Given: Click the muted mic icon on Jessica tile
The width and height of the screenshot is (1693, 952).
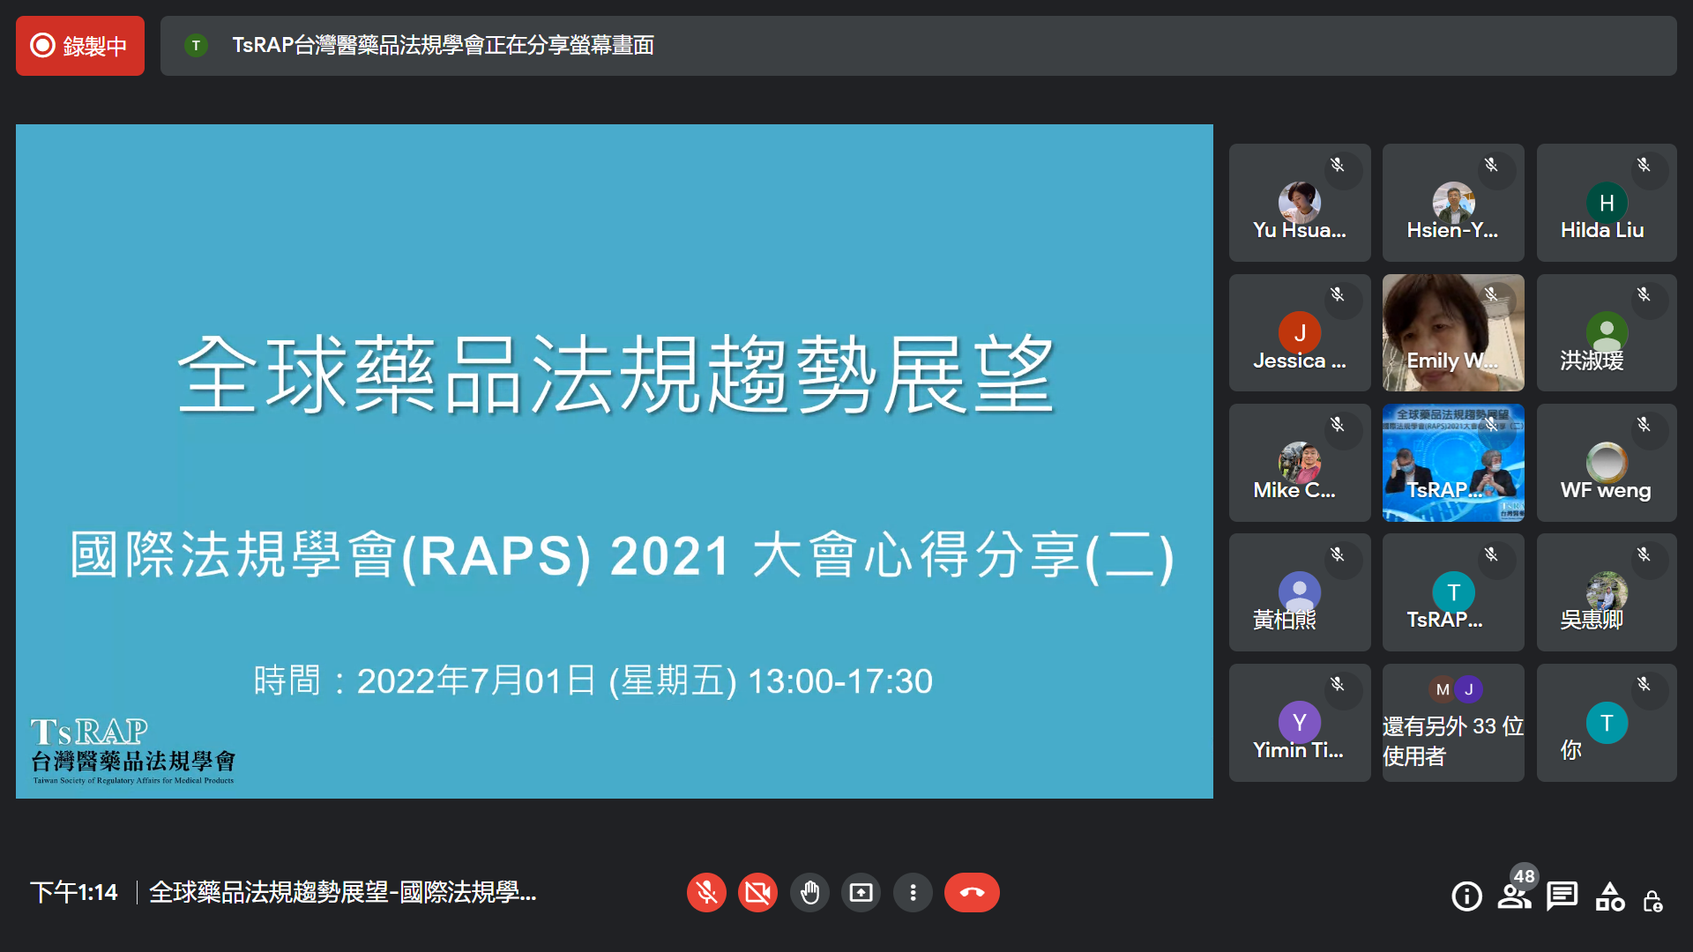Looking at the screenshot, I should pos(1338,294).
